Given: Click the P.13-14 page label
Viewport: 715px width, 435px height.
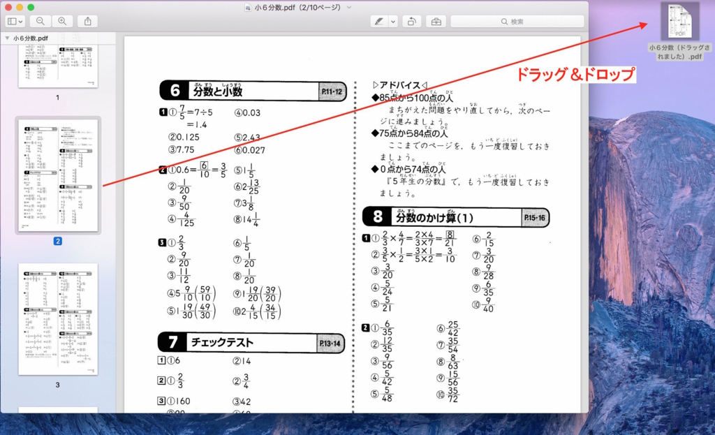Looking at the screenshot, I should click(330, 344).
